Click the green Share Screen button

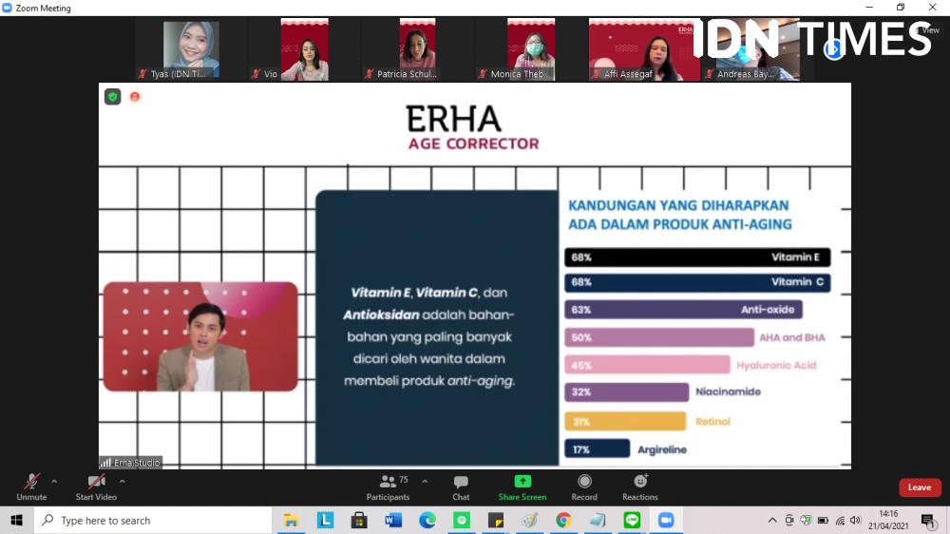(522, 487)
